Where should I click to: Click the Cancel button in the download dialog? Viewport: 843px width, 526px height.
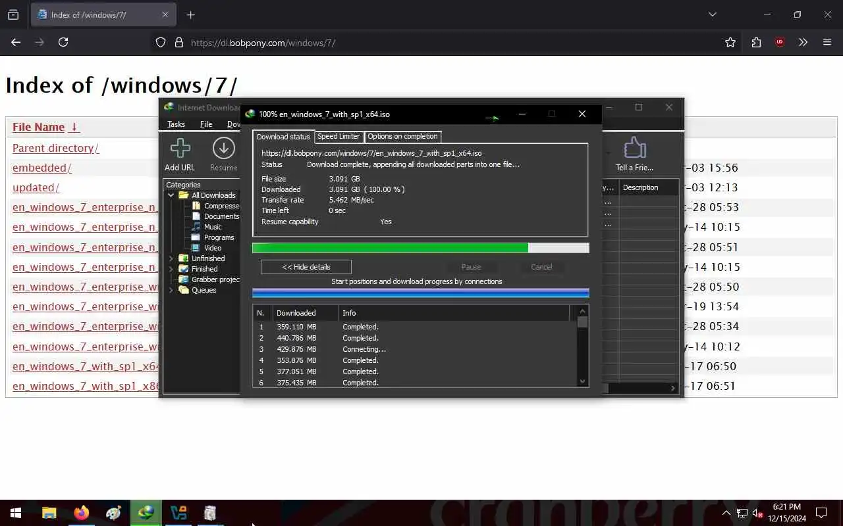pos(541,267)
